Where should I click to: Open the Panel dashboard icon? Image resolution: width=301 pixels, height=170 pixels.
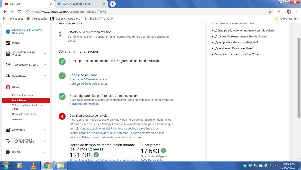[8, 43]
